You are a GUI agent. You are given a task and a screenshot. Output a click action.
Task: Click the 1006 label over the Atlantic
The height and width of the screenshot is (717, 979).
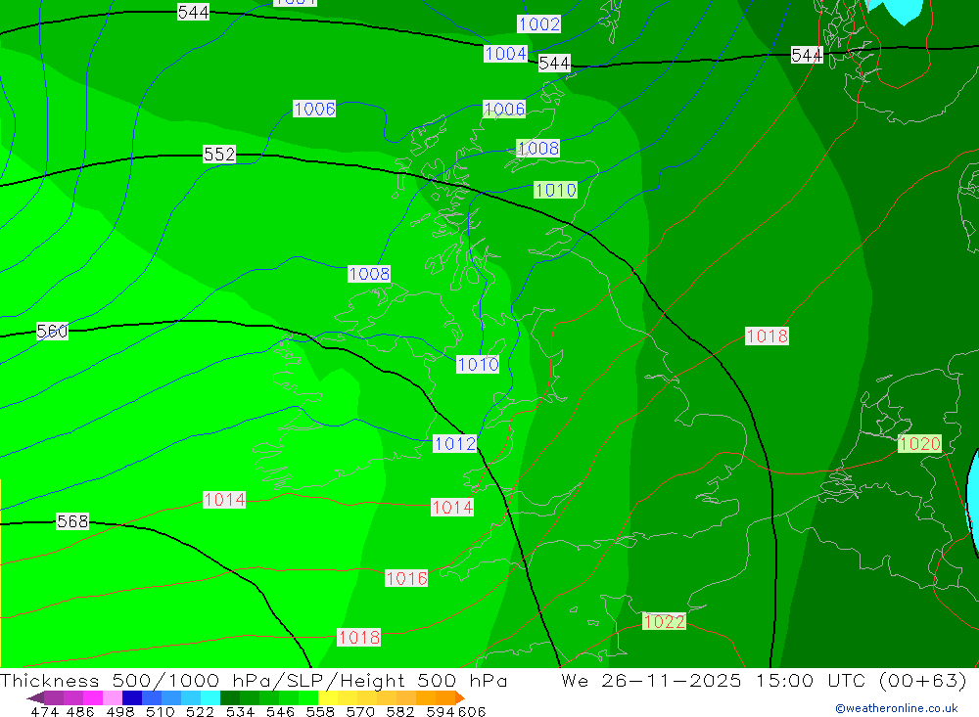pyautogui.click(x=314, y=110)
